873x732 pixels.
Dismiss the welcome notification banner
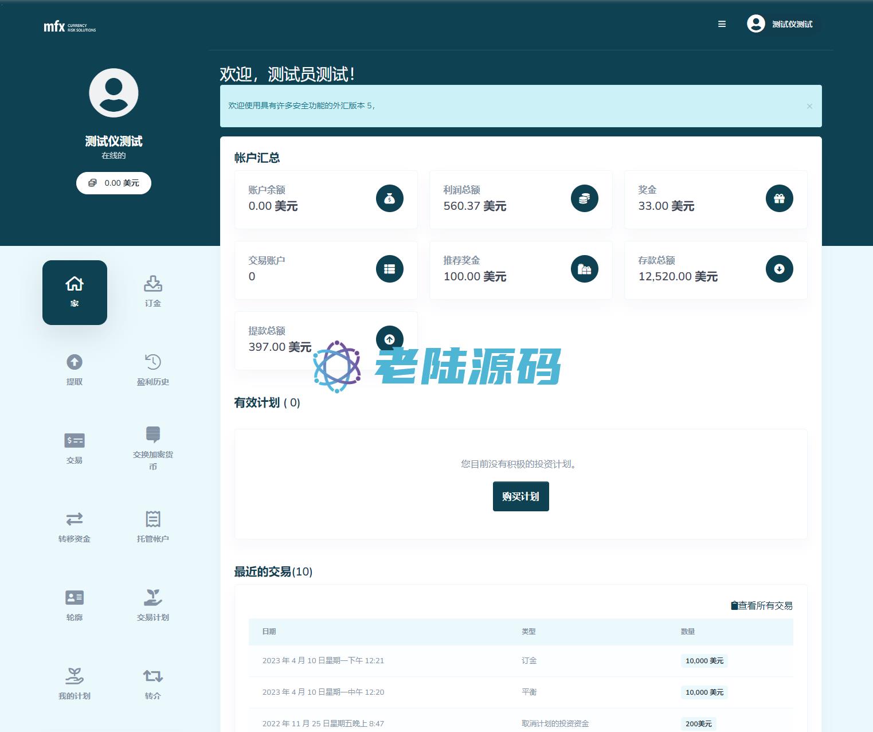809,106
